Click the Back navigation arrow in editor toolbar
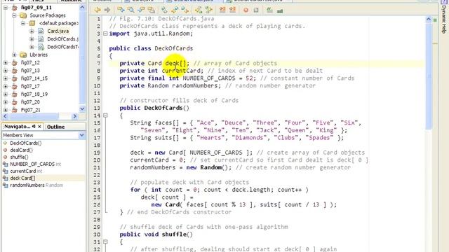 [98, 10]
